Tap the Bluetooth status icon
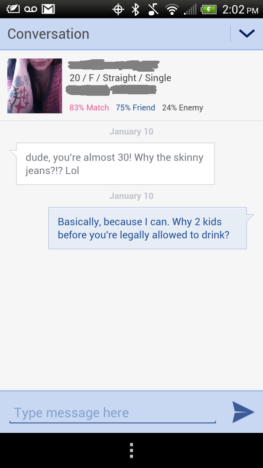 coord(136,9)
